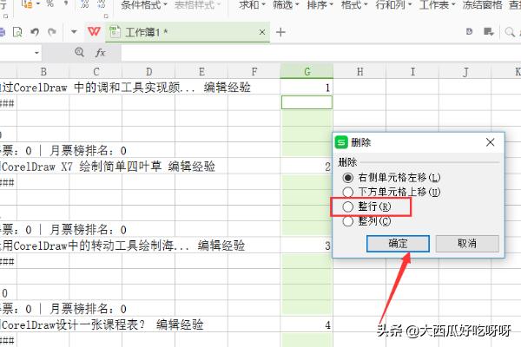Viewport: 521px width, 347px height.
Task: Open the number format dialog launcher
Action: coord(106,16)
